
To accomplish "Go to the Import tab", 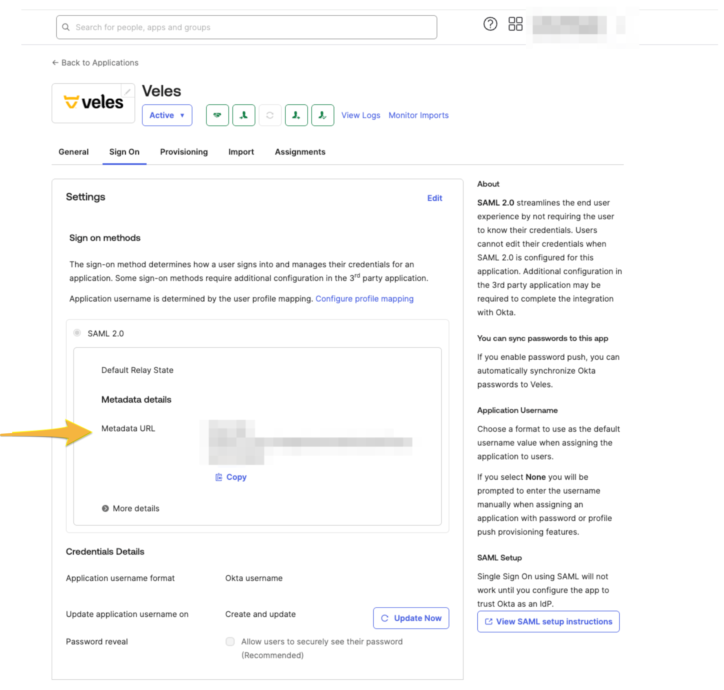I will 241,152.
